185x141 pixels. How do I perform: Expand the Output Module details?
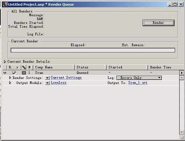(x=10, y=83)
